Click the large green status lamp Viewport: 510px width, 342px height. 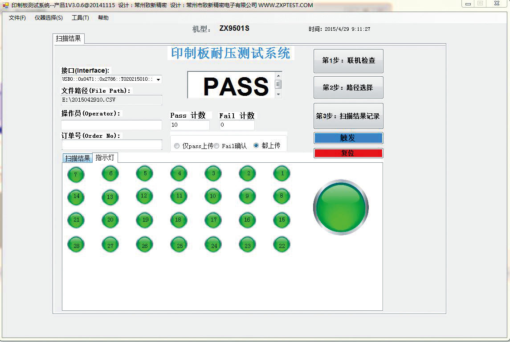[x=341, y=207]
